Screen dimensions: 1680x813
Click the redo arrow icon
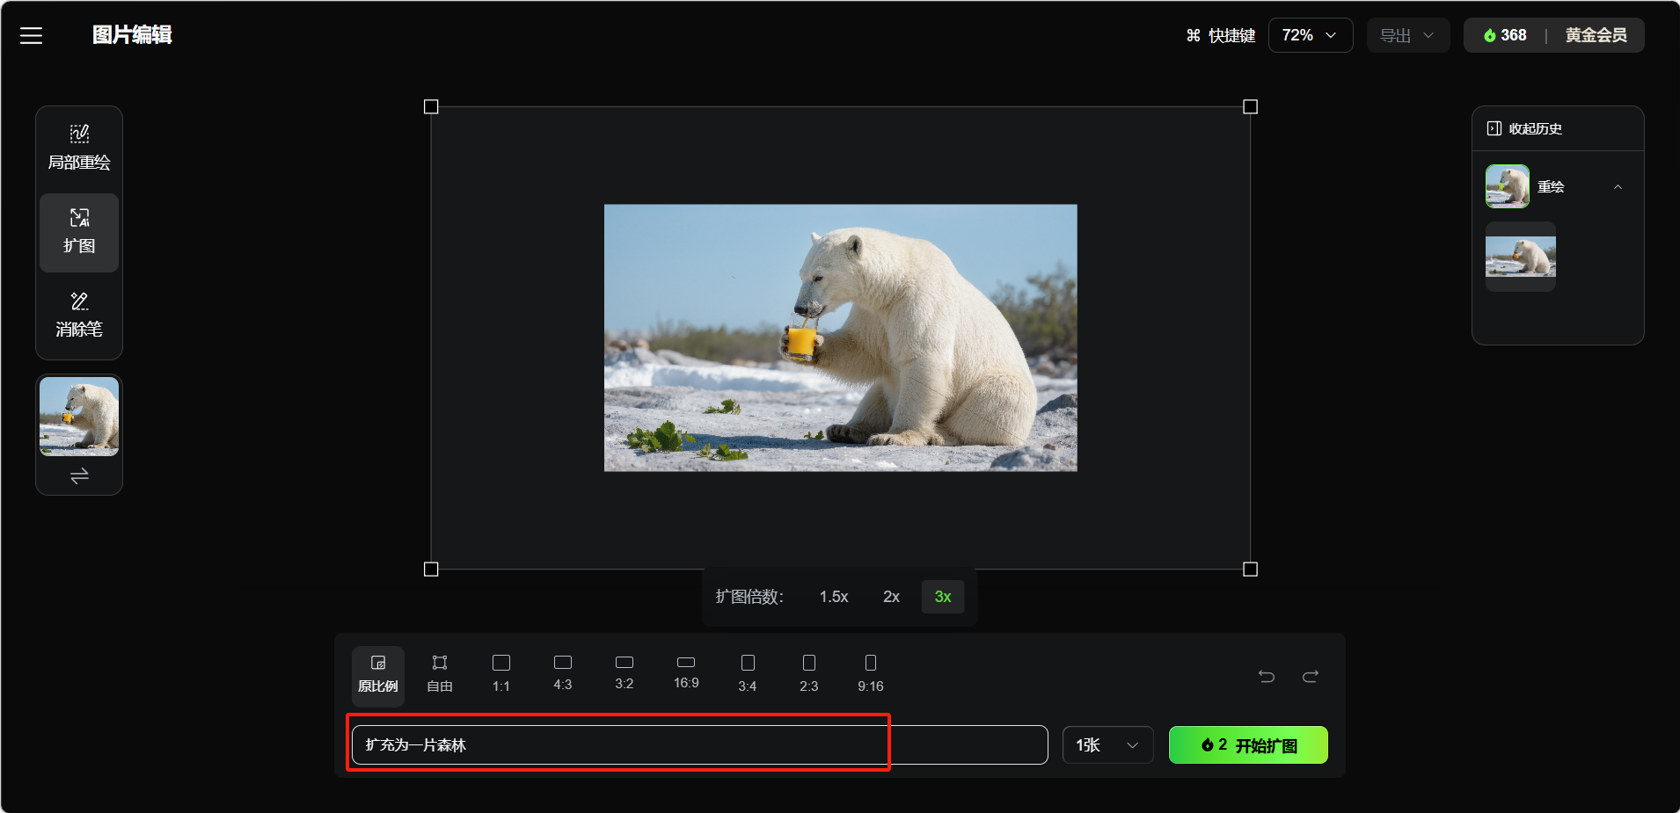pos(1311,676)
